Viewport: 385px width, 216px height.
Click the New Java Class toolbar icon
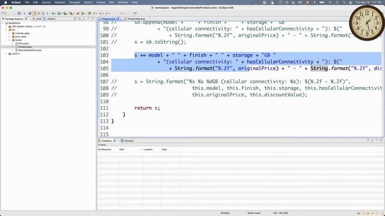(83, 13)
